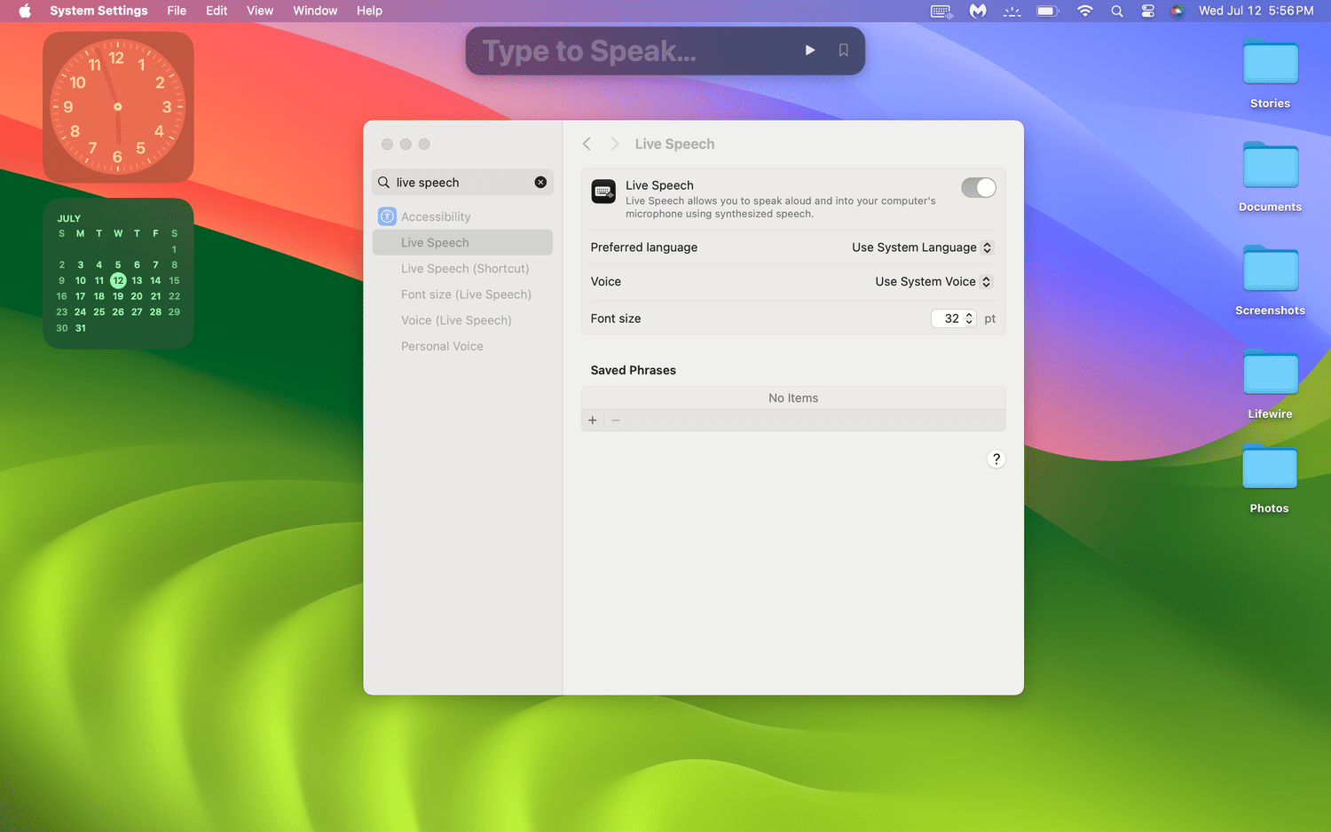Select the Accessibility icon in search results
This screenshot has width=1331, height=832.
click(387, 216)
